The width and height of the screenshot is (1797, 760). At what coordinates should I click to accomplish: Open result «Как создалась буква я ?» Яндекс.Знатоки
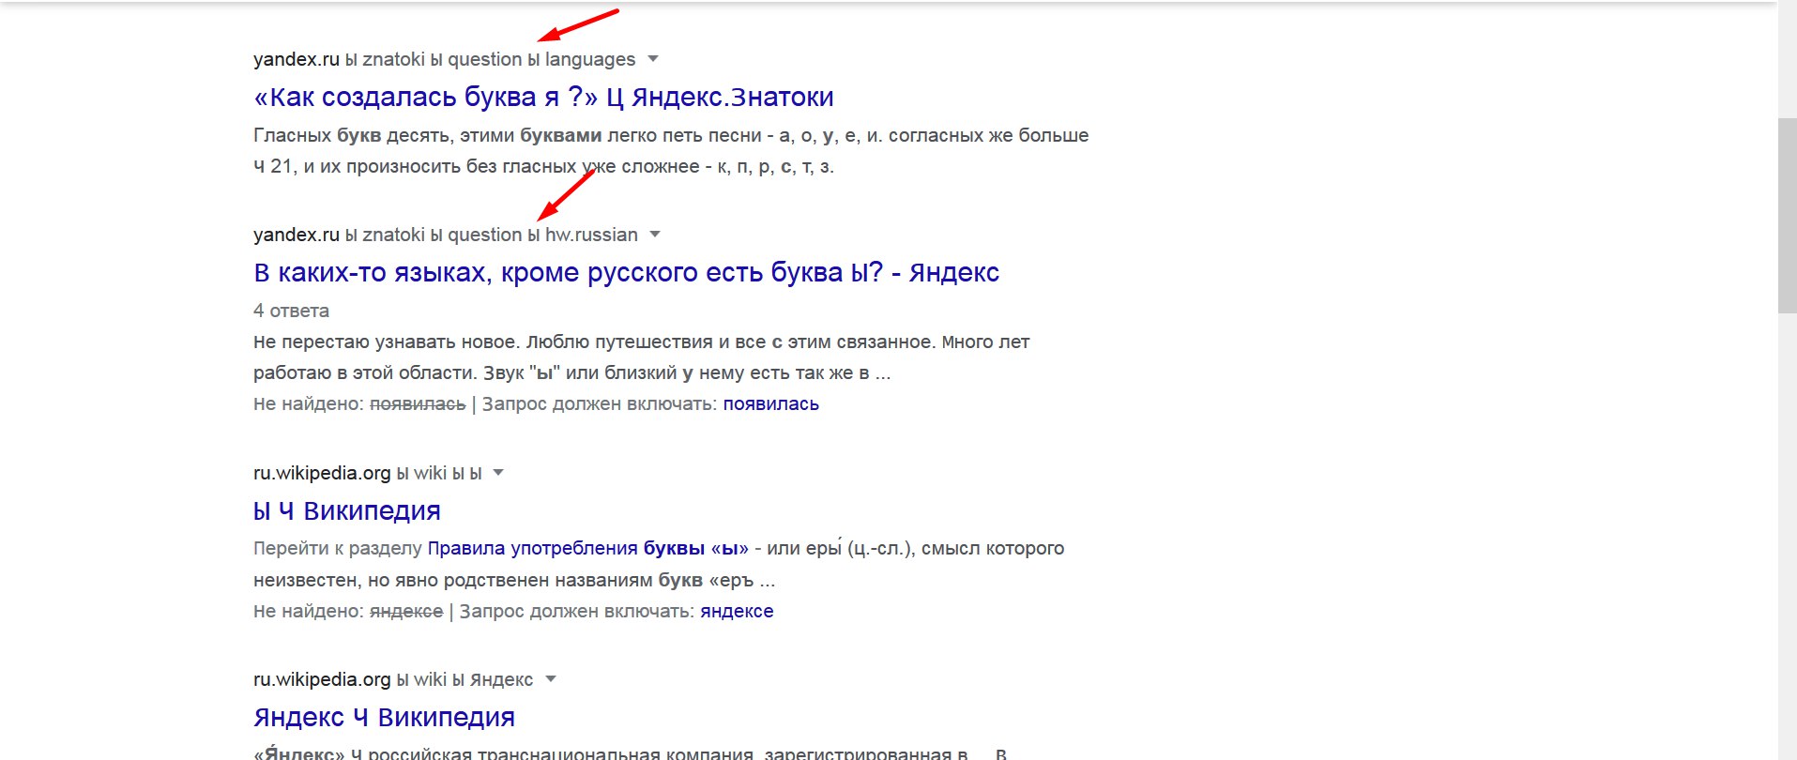pyautogui.click(x=543, y=98)
